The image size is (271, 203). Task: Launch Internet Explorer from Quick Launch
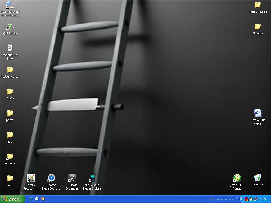pyautogui.click(x=31, y=199)
